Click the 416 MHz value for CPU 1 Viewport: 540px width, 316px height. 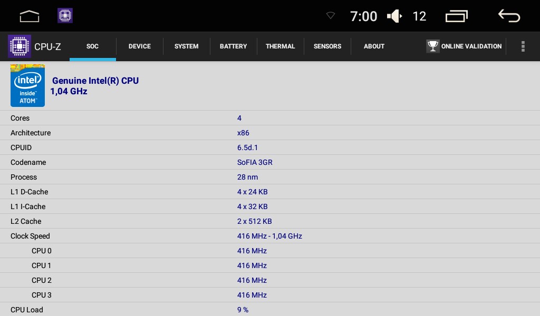click(252, 266)
